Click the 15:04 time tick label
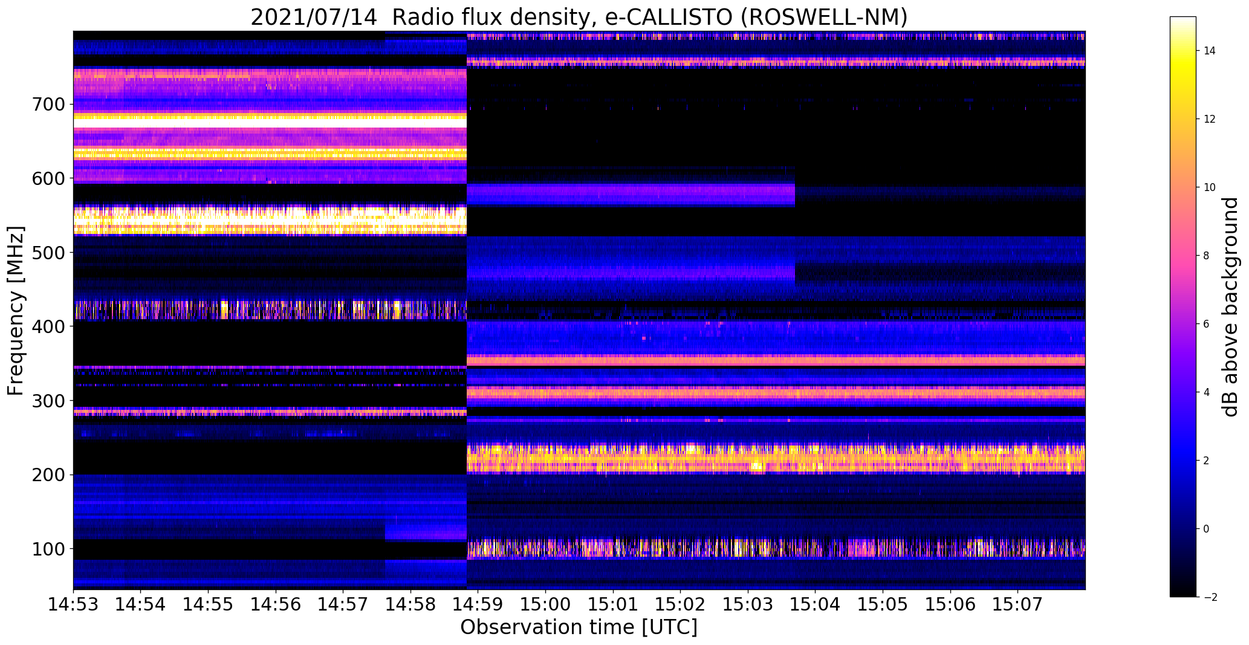This screenshot has width=1249, height=645. [x=816, y=604]
